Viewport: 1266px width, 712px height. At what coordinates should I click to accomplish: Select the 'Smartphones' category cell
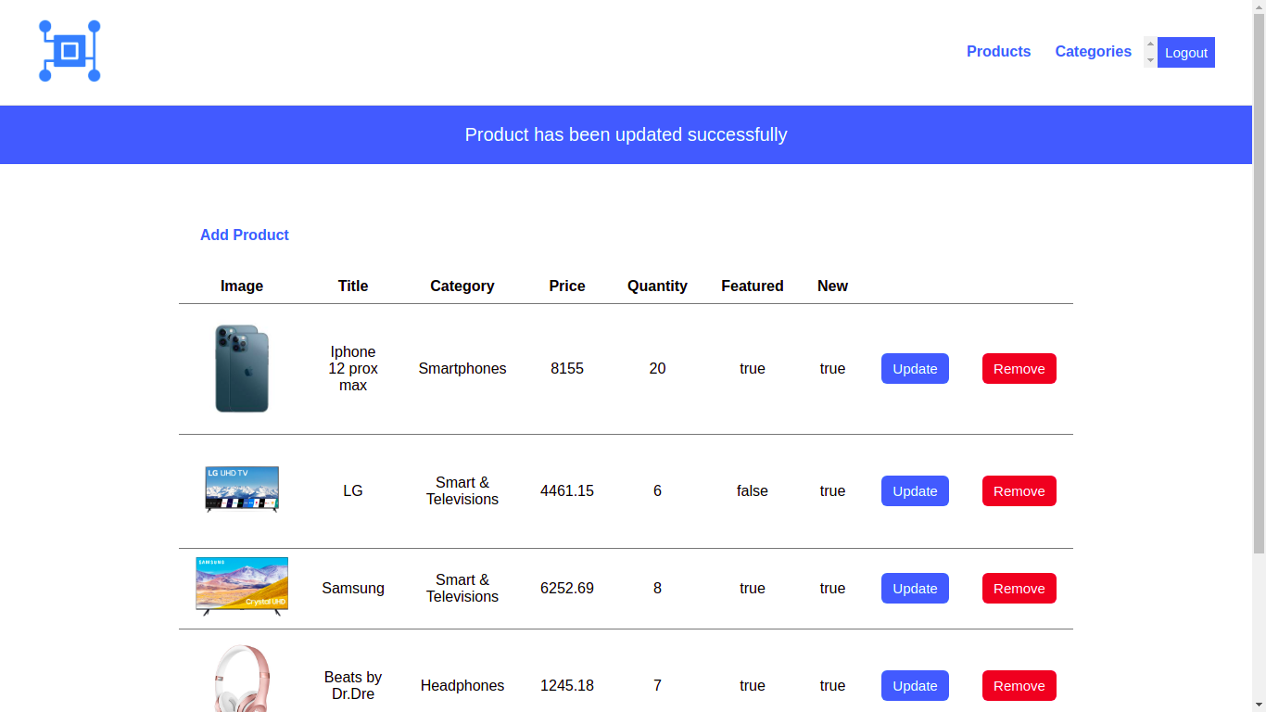[462, 369]
